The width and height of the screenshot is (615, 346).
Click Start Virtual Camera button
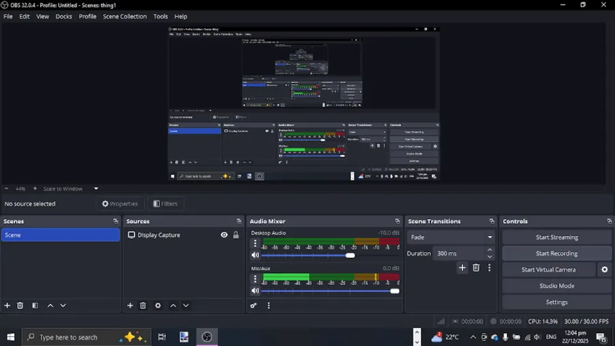(548, 269)
